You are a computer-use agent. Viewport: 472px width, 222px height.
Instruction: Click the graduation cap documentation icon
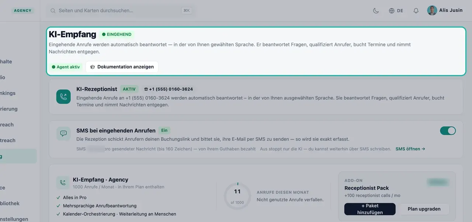click(93, 67)
